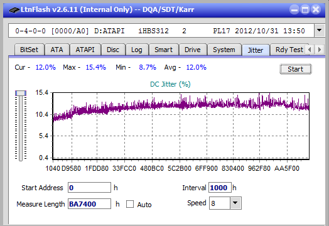Screen dimensions: 329x226
Task: Click the Min value 8.7%
Action: pyautogui.click(x=148, y=67)
